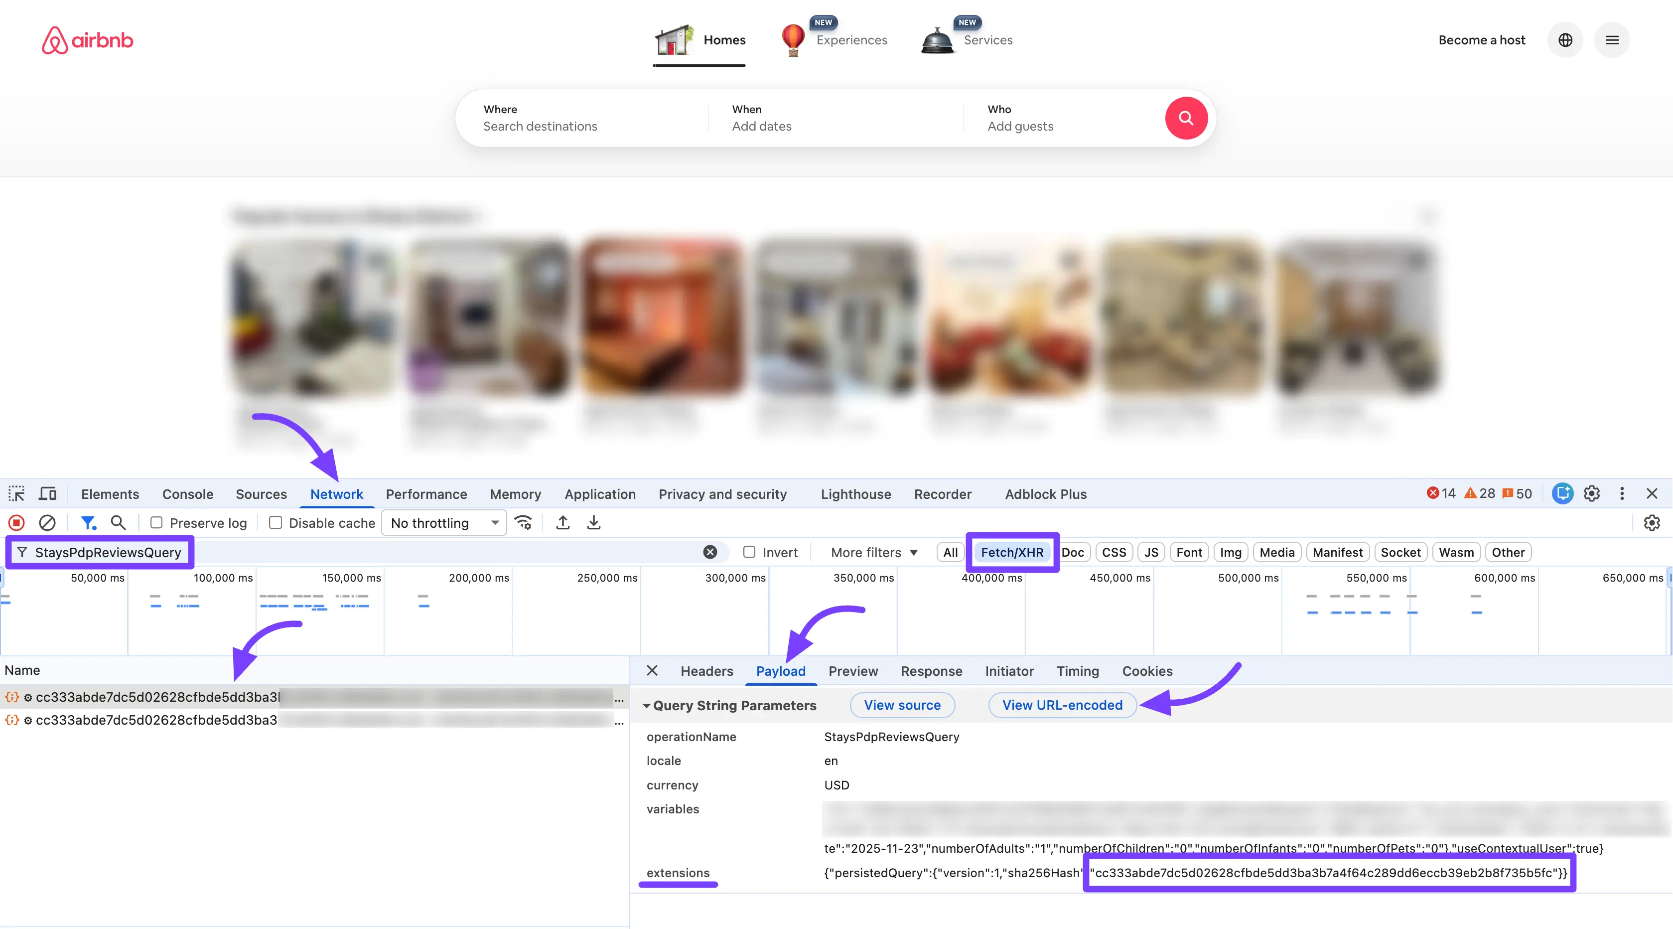Select the inspect element cursor

16,494
